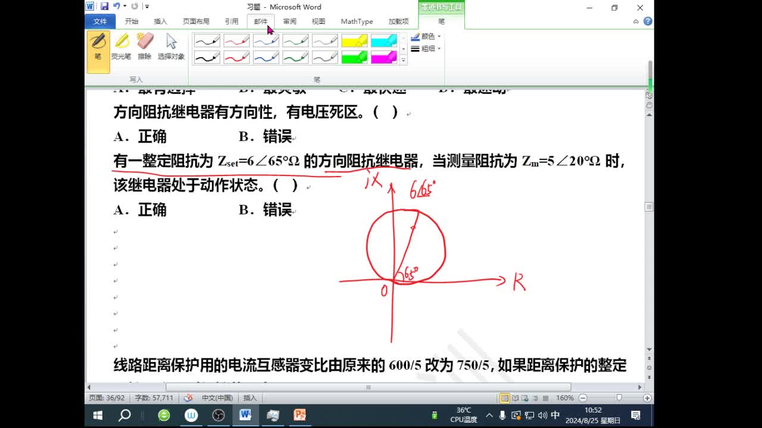
Task: Switch to the View (视图) tab
Action: tap(318, 21)
